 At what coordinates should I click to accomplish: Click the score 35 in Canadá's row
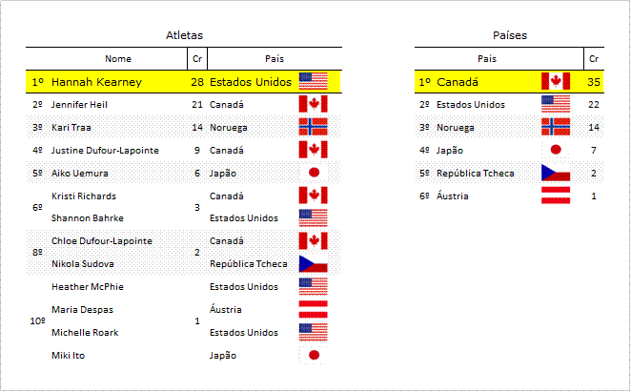pyautogui.click(x=594, y=82)
